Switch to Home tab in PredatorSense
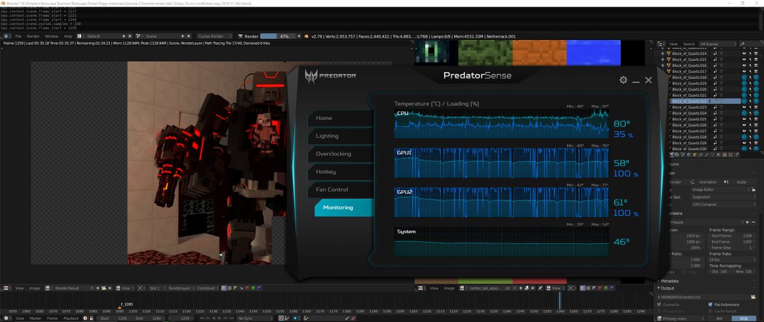The image size is (764, 322). (340, 118)
